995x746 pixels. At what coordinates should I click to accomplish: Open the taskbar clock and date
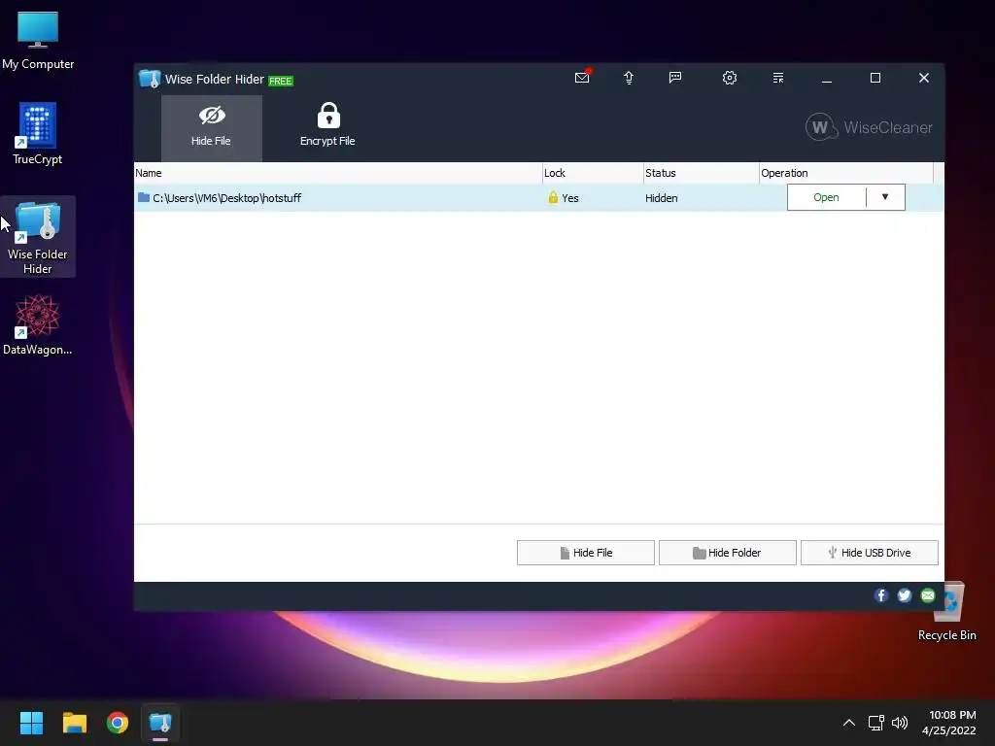tap(949, 723)
